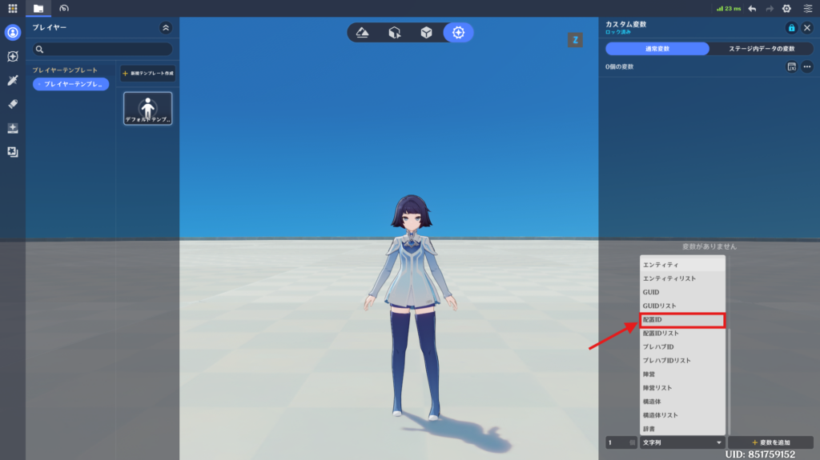Open the top-right settings gear
The width and height of the screenshot is (820, 460).
tap(786, 8)
